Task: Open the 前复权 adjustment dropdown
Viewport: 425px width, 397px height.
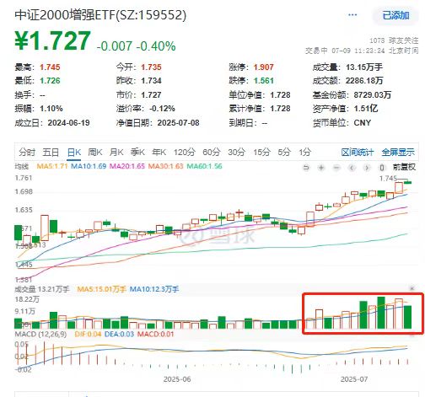Action: pyautogui.click(x=404, y=167)
